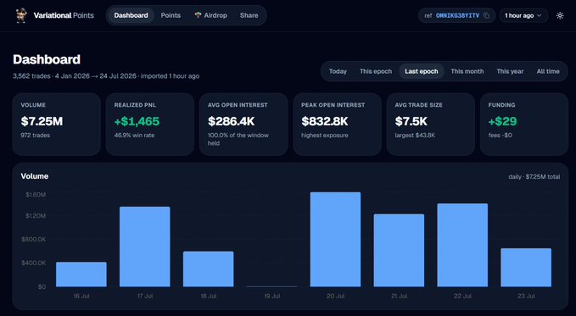
Task: Click the Airdrop parachute icon
Action: point(198,15)
